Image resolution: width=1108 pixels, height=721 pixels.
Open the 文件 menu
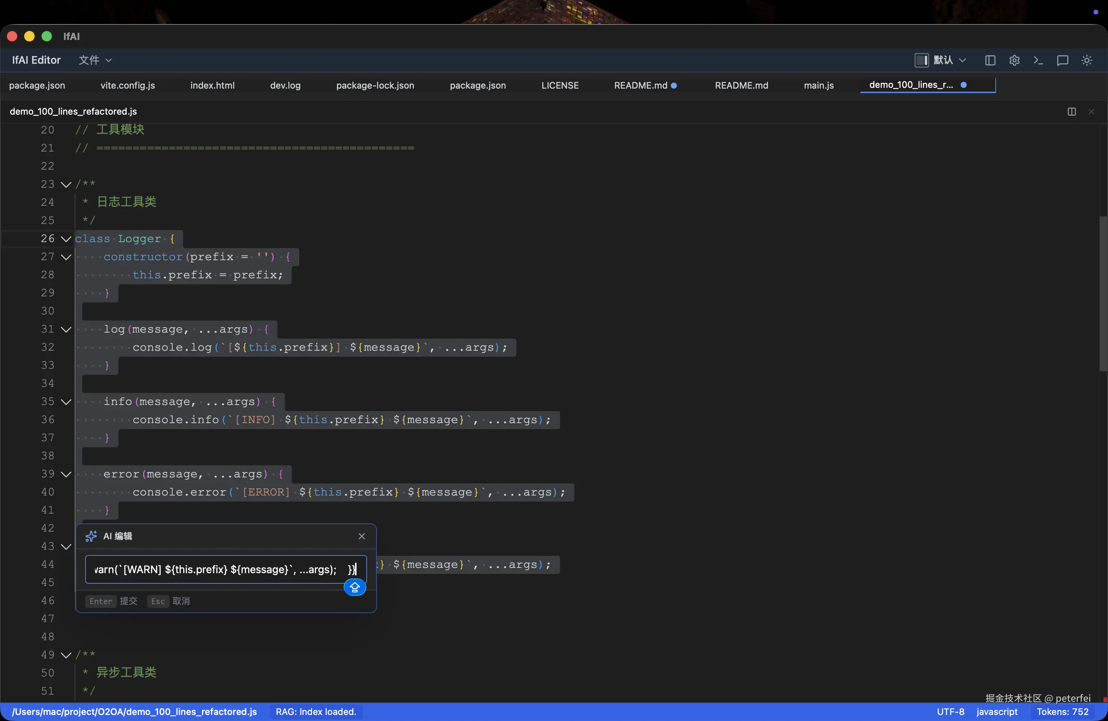[95, 60]
